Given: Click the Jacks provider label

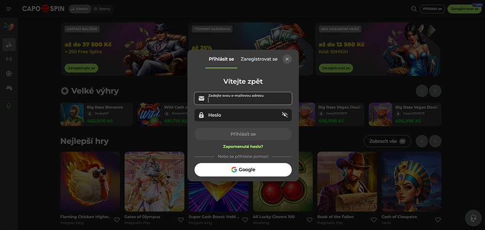Looking at the screenshot, I should pos(386,223).
